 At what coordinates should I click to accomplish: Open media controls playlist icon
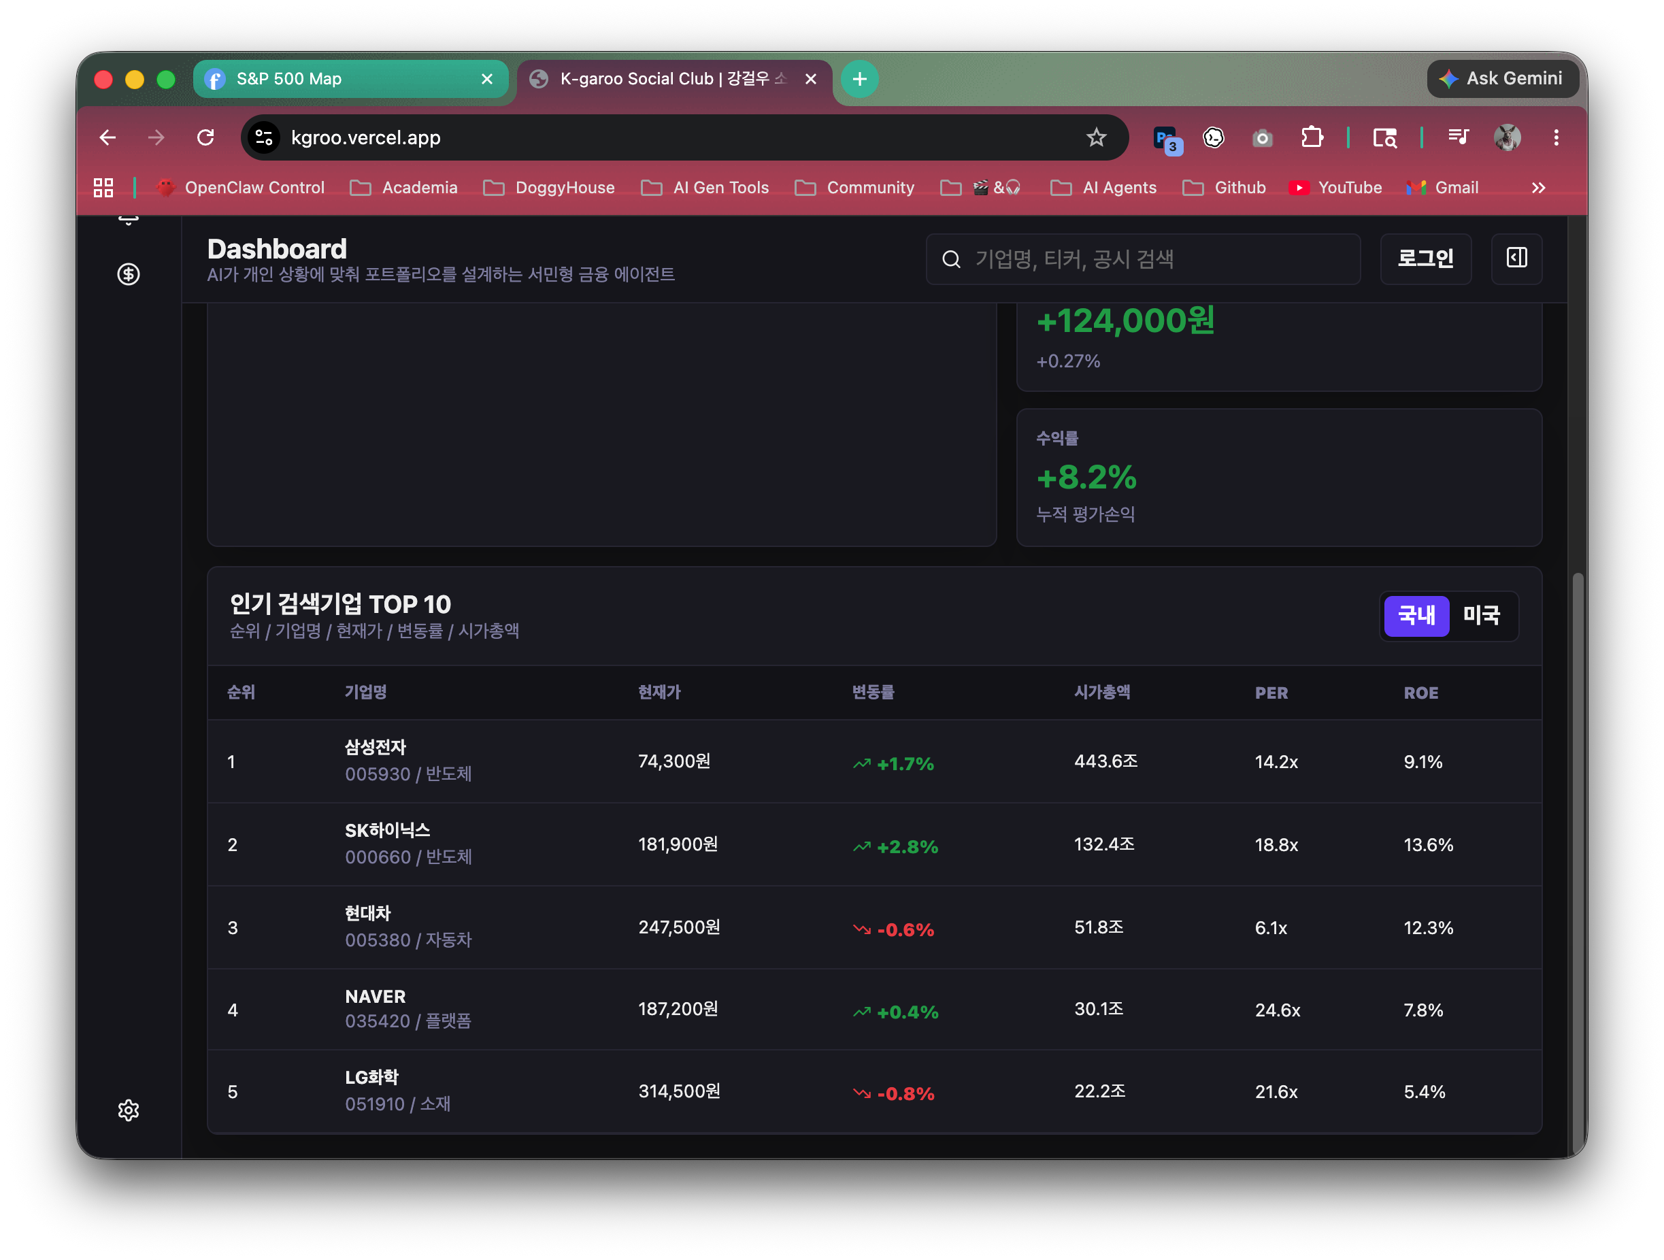[x=1458, y=137]
